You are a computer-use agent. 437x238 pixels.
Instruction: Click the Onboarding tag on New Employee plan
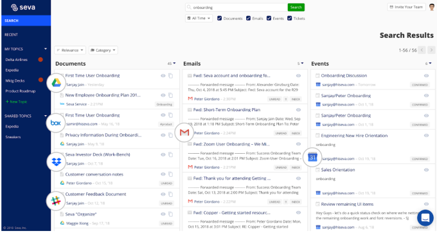click(x=164, y=104)
